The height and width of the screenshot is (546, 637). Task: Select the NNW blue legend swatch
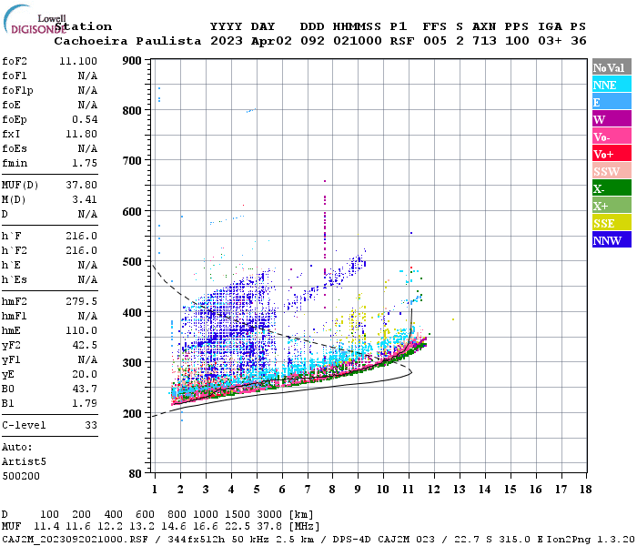tap(612, 240)
